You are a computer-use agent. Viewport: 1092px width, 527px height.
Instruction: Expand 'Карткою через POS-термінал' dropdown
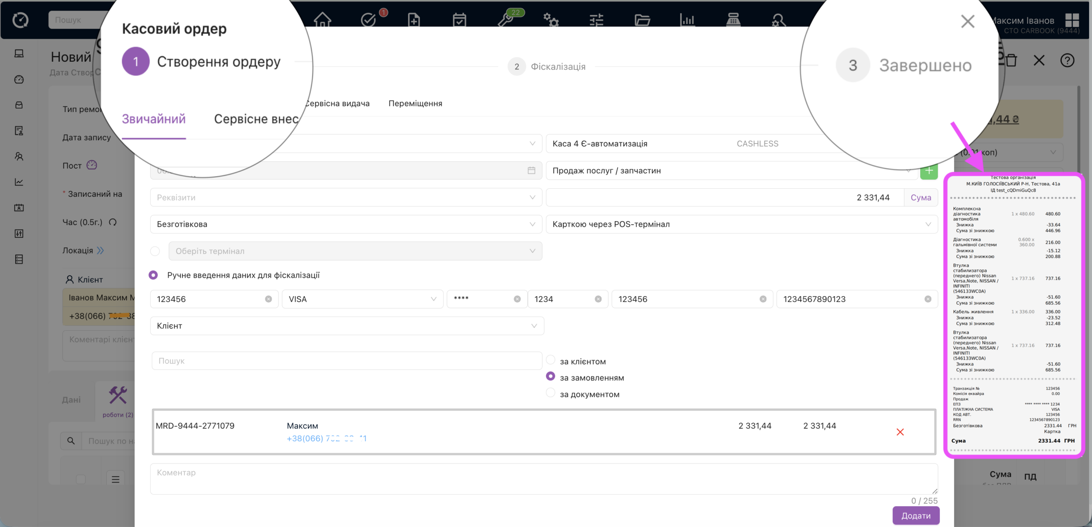pos(741,224)
